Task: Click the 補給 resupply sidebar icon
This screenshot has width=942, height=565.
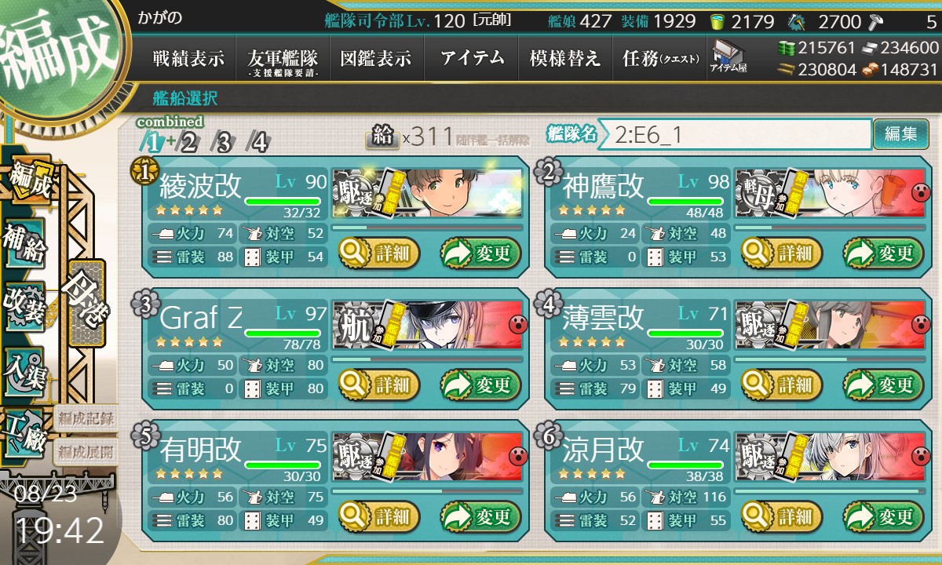Action: 24,243
